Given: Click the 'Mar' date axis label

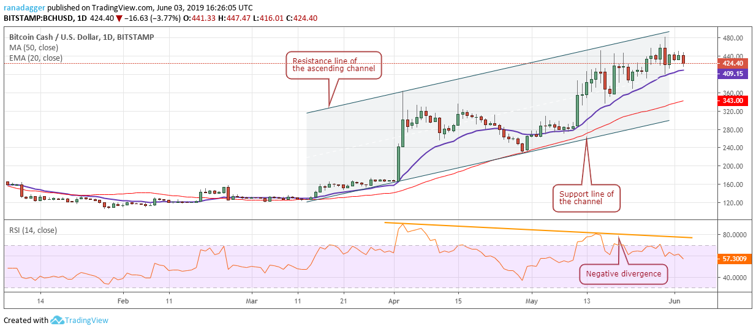Looking at the screenshot, I should [252, 302].
